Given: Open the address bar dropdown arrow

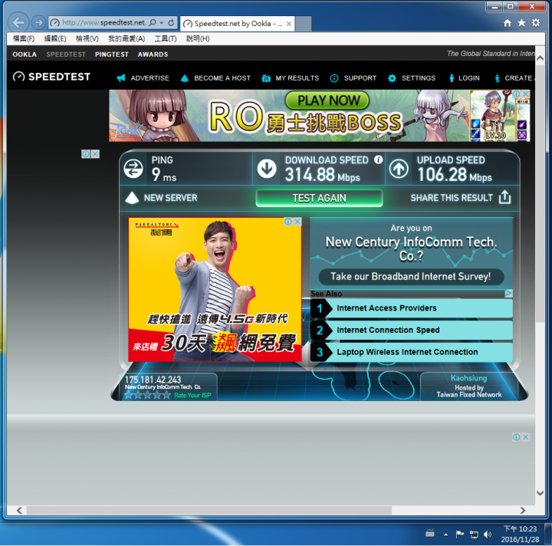Looking at the screenshot, I should click(162, 23).
